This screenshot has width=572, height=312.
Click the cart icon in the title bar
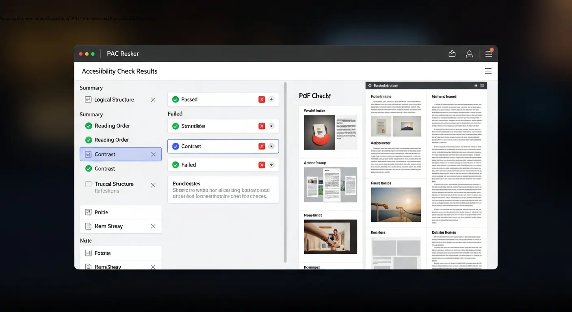pos(452,53)
